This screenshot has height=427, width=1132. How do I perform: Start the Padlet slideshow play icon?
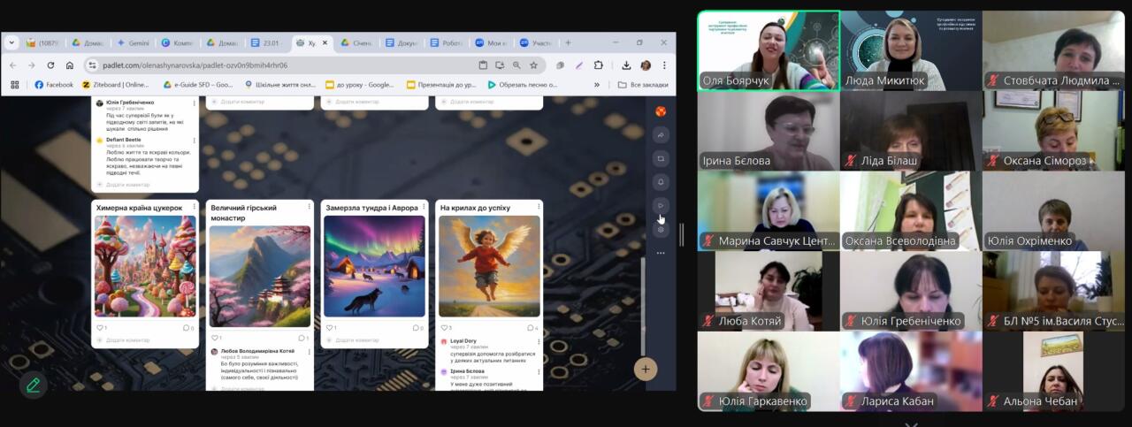click(x=661, y=206)
